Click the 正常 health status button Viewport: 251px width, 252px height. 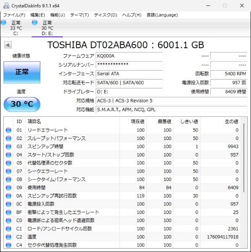click(x=22, y=72)
